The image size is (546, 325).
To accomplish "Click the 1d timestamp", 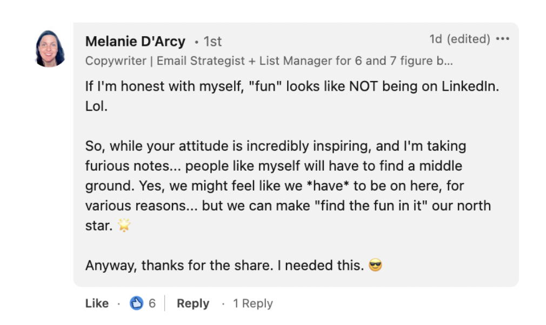I will [436, 39].
